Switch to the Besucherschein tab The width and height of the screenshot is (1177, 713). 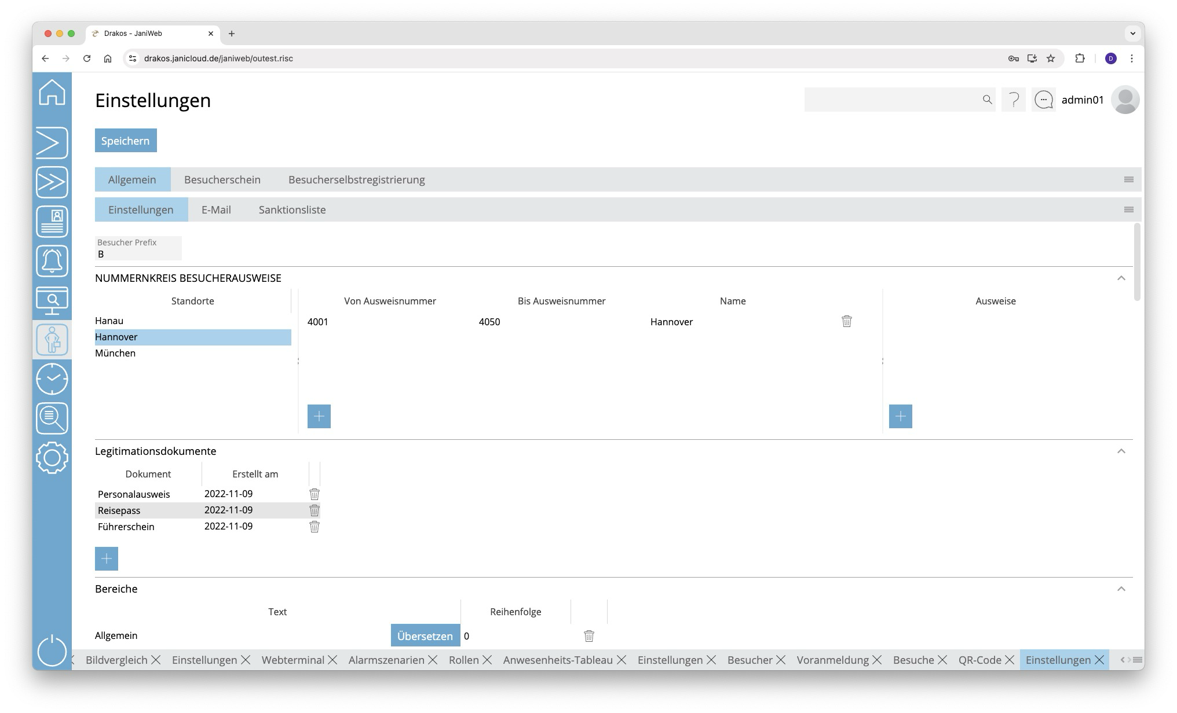(x=222, y=179)
